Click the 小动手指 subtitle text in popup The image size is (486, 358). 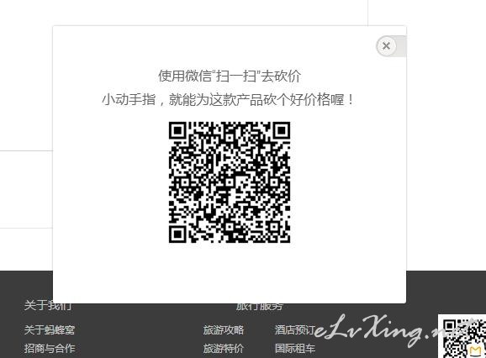[129, 100]
